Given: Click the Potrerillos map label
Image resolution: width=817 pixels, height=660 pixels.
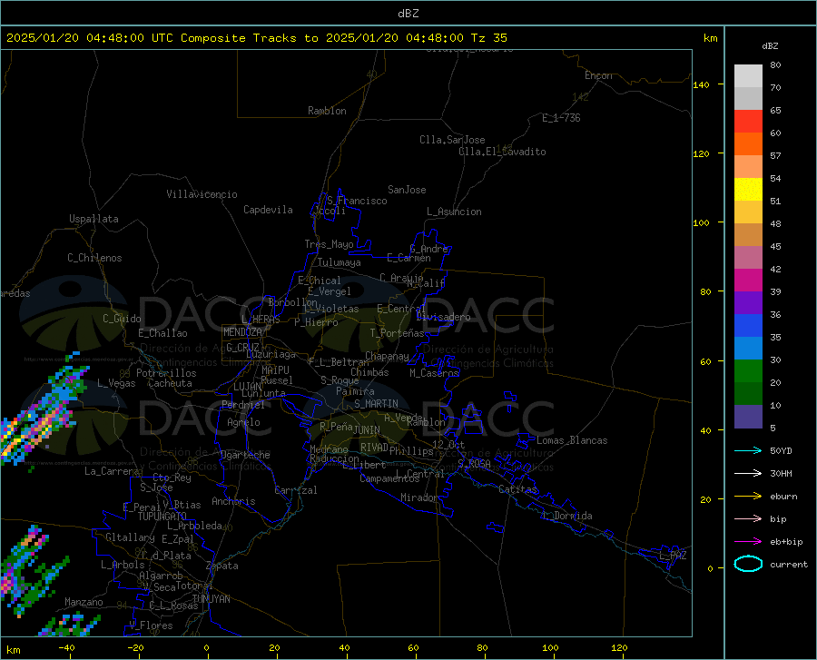Looking at the screenshot, I should click(x=166, y=373).
